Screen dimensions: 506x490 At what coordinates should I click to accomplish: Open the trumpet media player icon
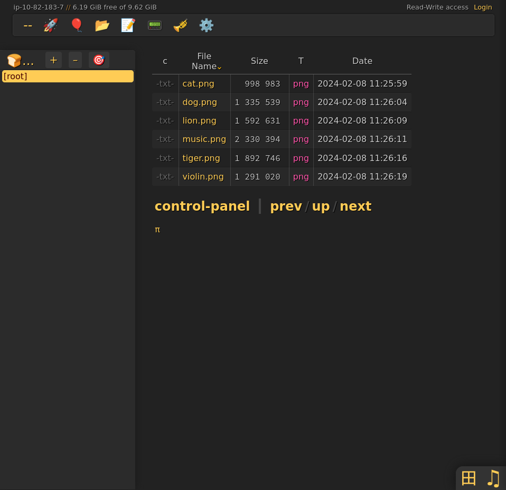pyautogui.click(x=181, y=25)
